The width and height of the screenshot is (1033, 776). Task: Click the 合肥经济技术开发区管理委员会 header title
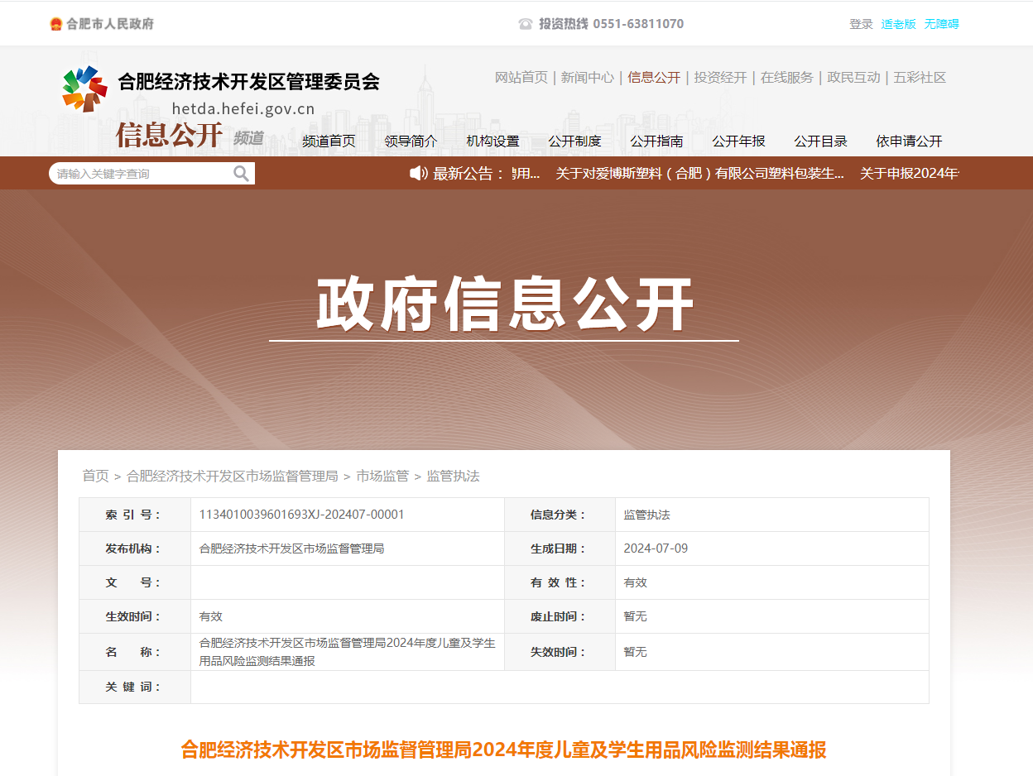tap(248, 81)
